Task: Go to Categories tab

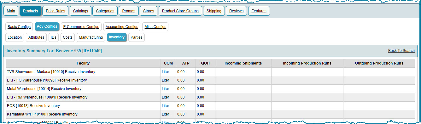Action: [x=105, y=11]
